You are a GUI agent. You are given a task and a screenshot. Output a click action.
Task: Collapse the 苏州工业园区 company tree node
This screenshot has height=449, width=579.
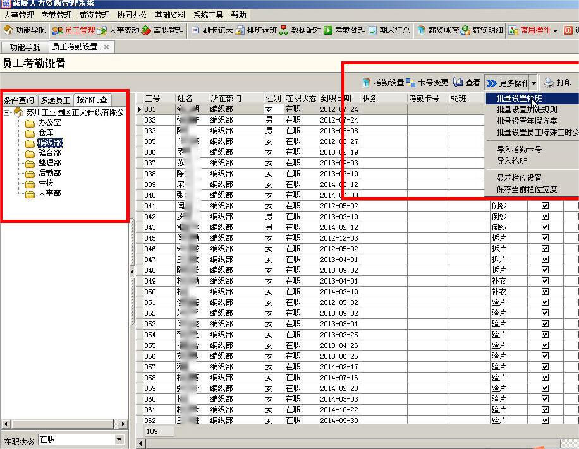pos(7,112)
